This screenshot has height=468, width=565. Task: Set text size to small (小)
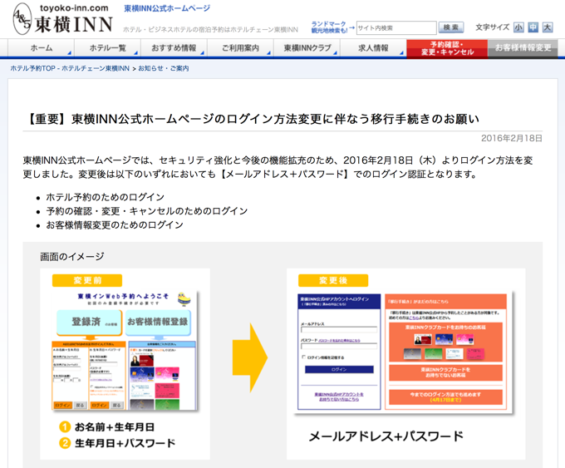518,27
